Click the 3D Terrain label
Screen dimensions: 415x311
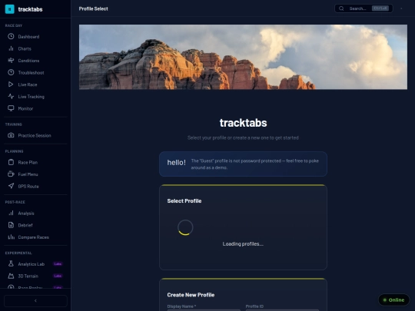tap(28, 276)
